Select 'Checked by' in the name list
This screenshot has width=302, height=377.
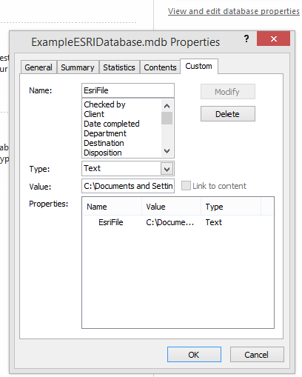pyautogui.click(x=104, y=104)
